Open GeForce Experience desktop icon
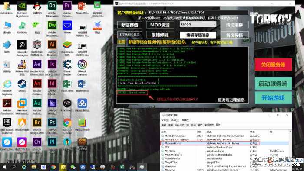 [x=22, y=9]
